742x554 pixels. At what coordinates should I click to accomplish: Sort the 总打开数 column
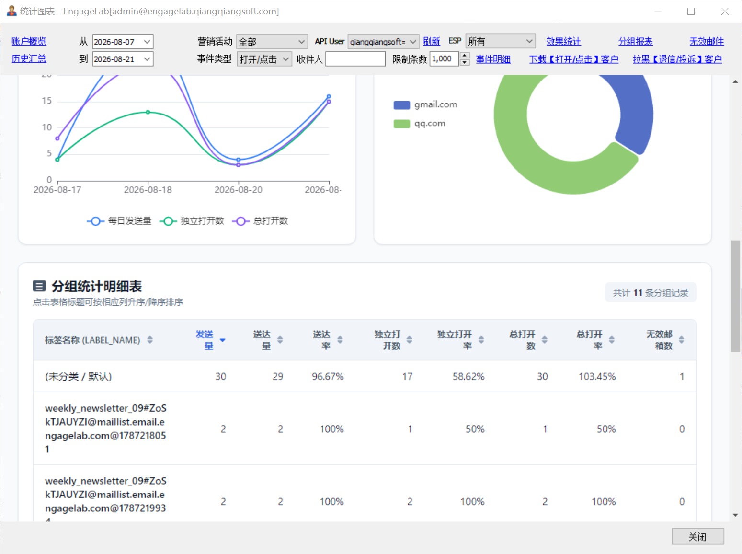pyautogui.click(x=545, y=340)
